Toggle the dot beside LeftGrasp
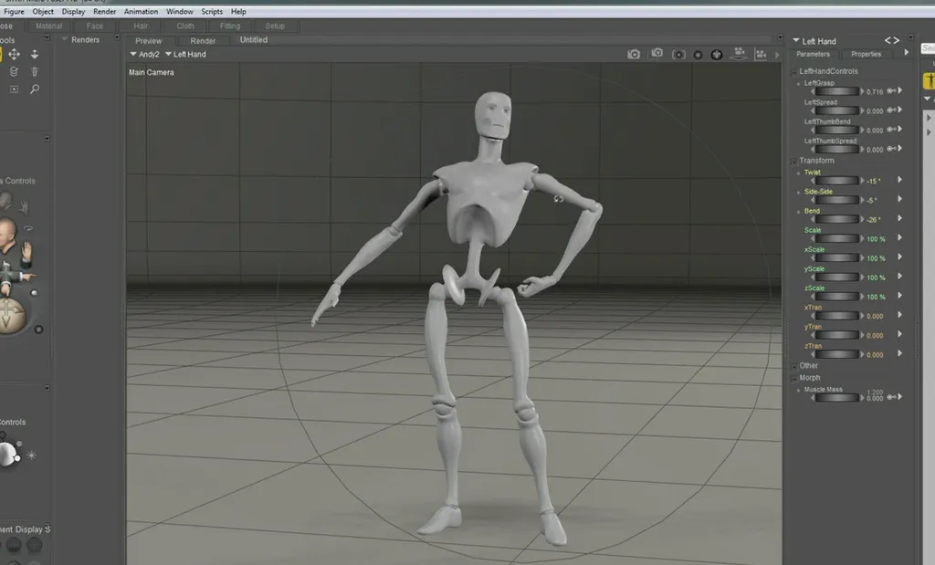935x565 pixels. coord(798,84)
